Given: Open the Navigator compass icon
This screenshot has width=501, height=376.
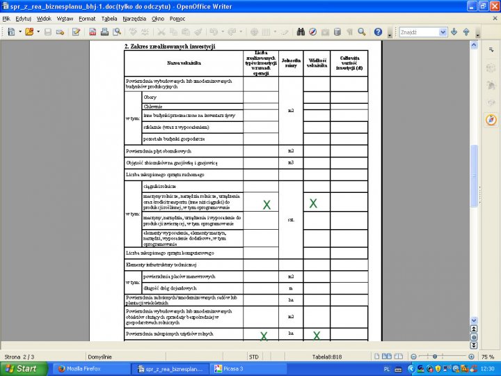Looking at the screenshot, I should [x=313, y=32].
